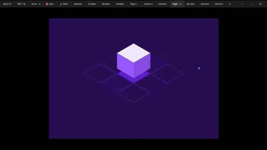Expand the tab search chevron
The height and width of the screenshot is (150, 267).
(242, 4)
